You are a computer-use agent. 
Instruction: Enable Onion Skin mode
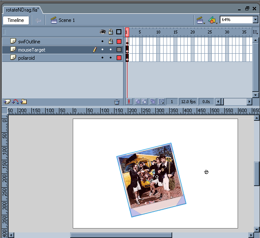point(138,102)
